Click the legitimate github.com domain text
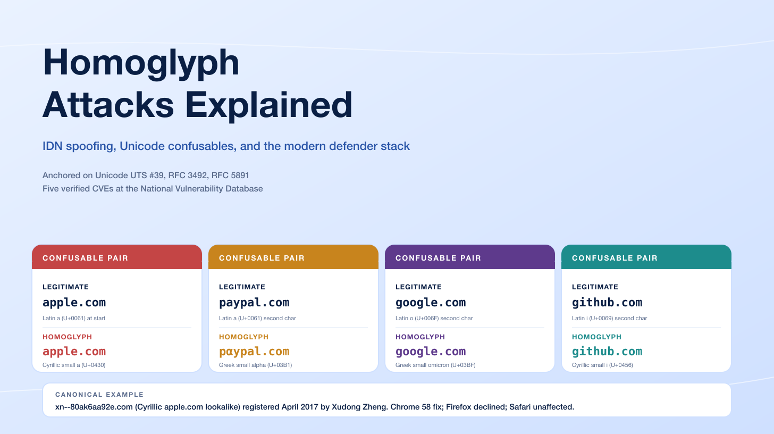Image resolution: width=774 pixels, height=434 pixels. 607,303
